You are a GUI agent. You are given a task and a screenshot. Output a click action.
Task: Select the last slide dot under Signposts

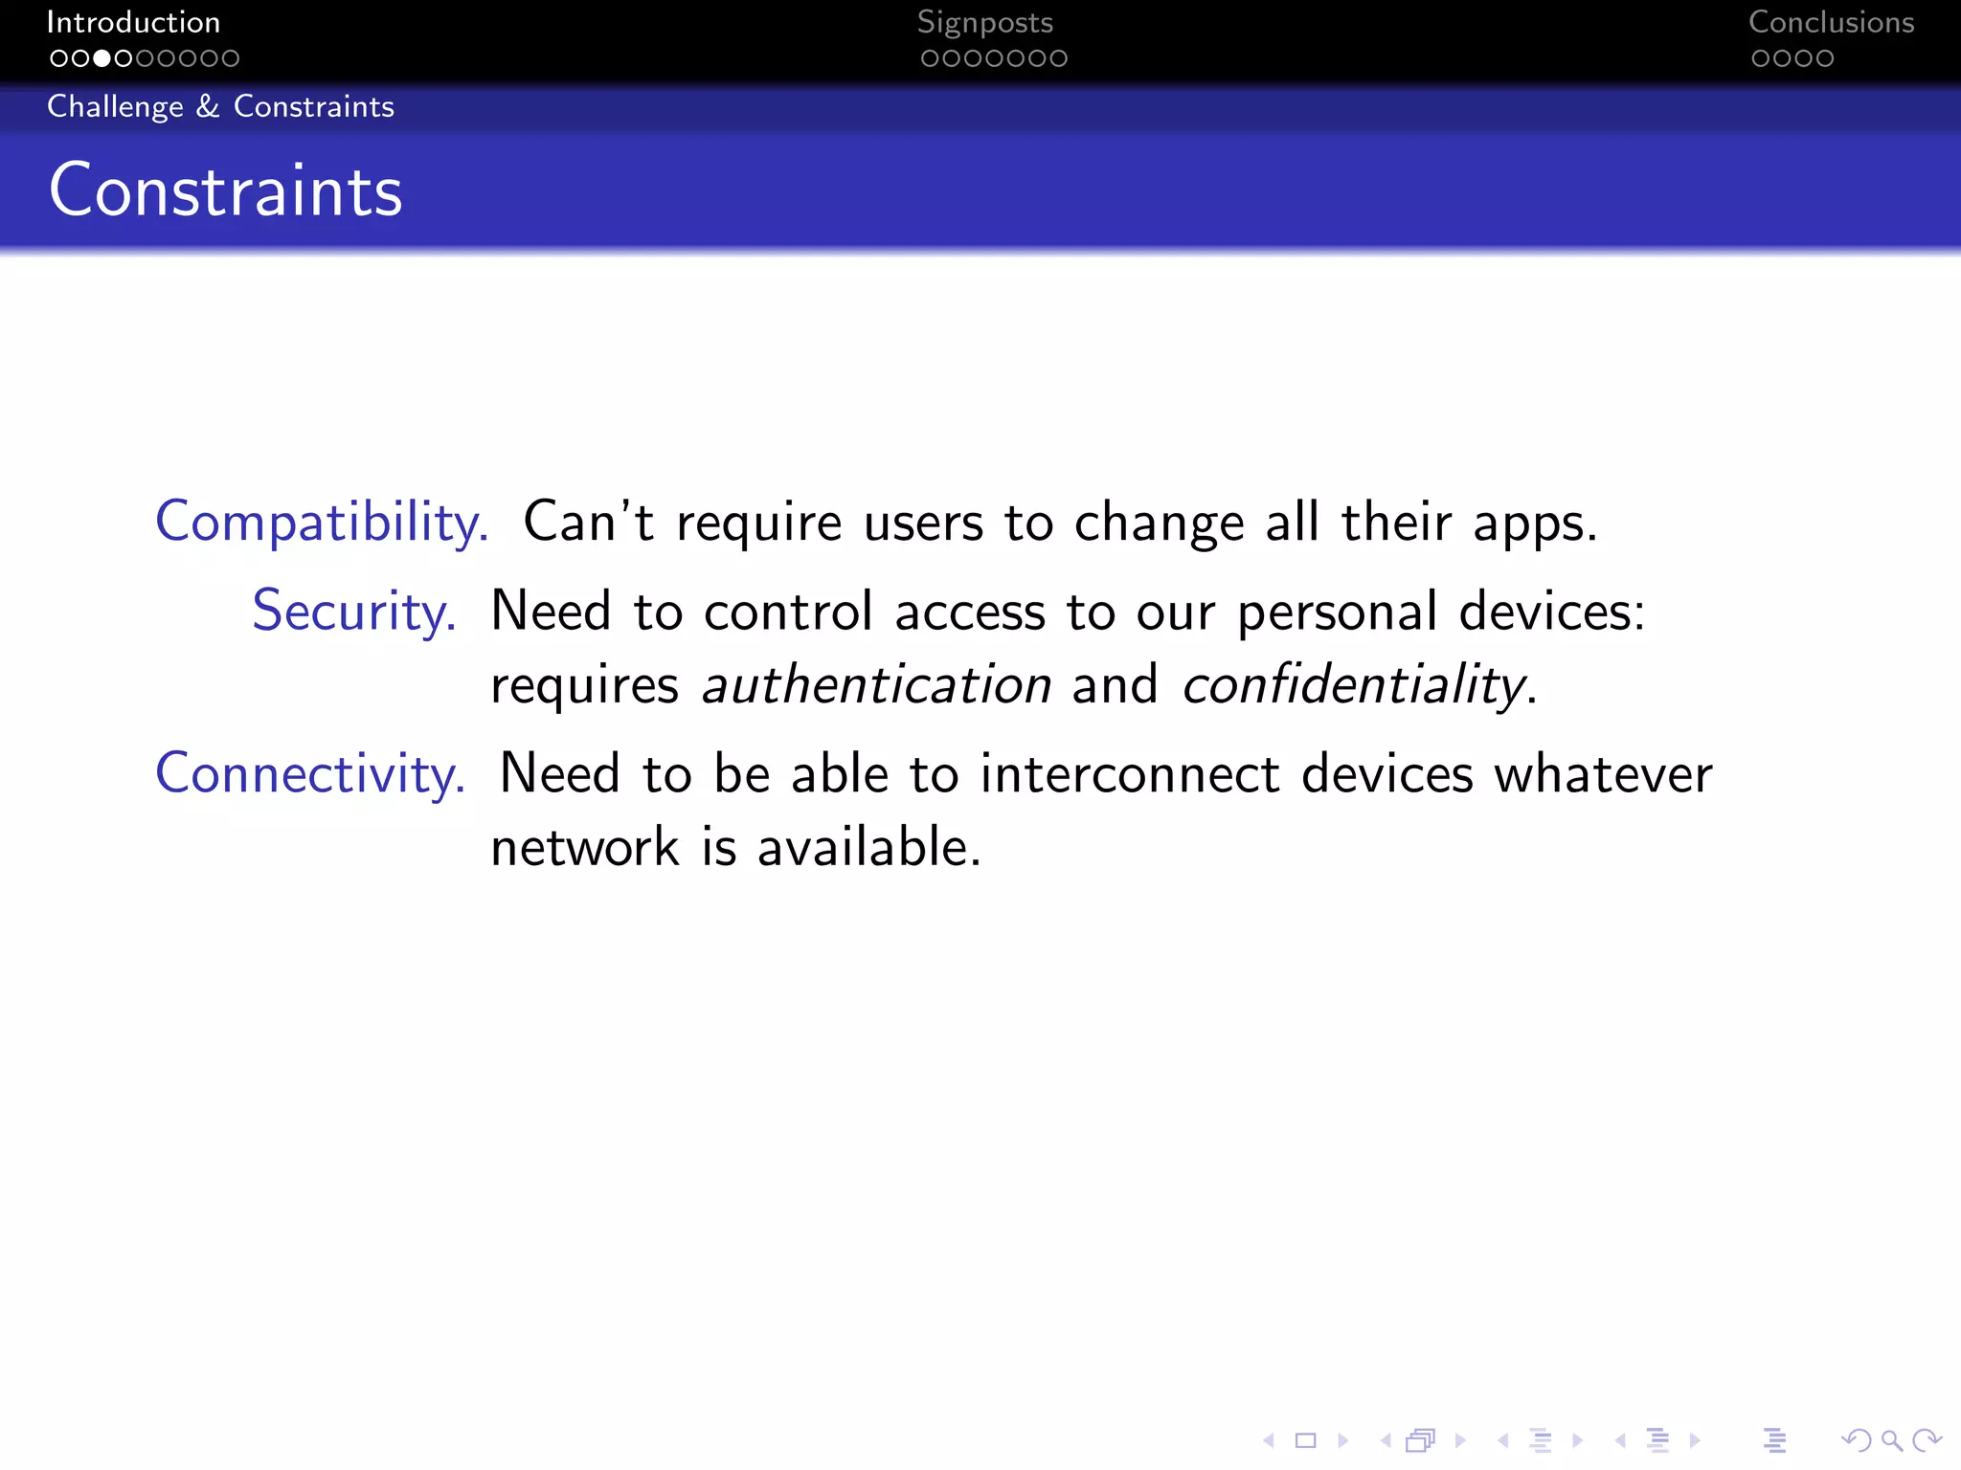pyautogui.click(x=1058, y=58)
